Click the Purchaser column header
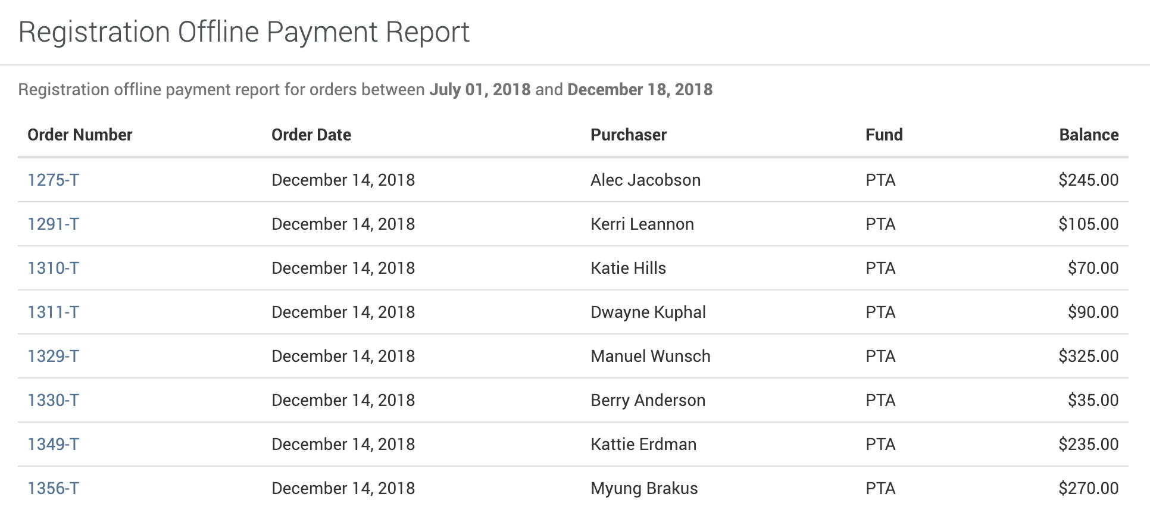 click(x=629, y=135)
